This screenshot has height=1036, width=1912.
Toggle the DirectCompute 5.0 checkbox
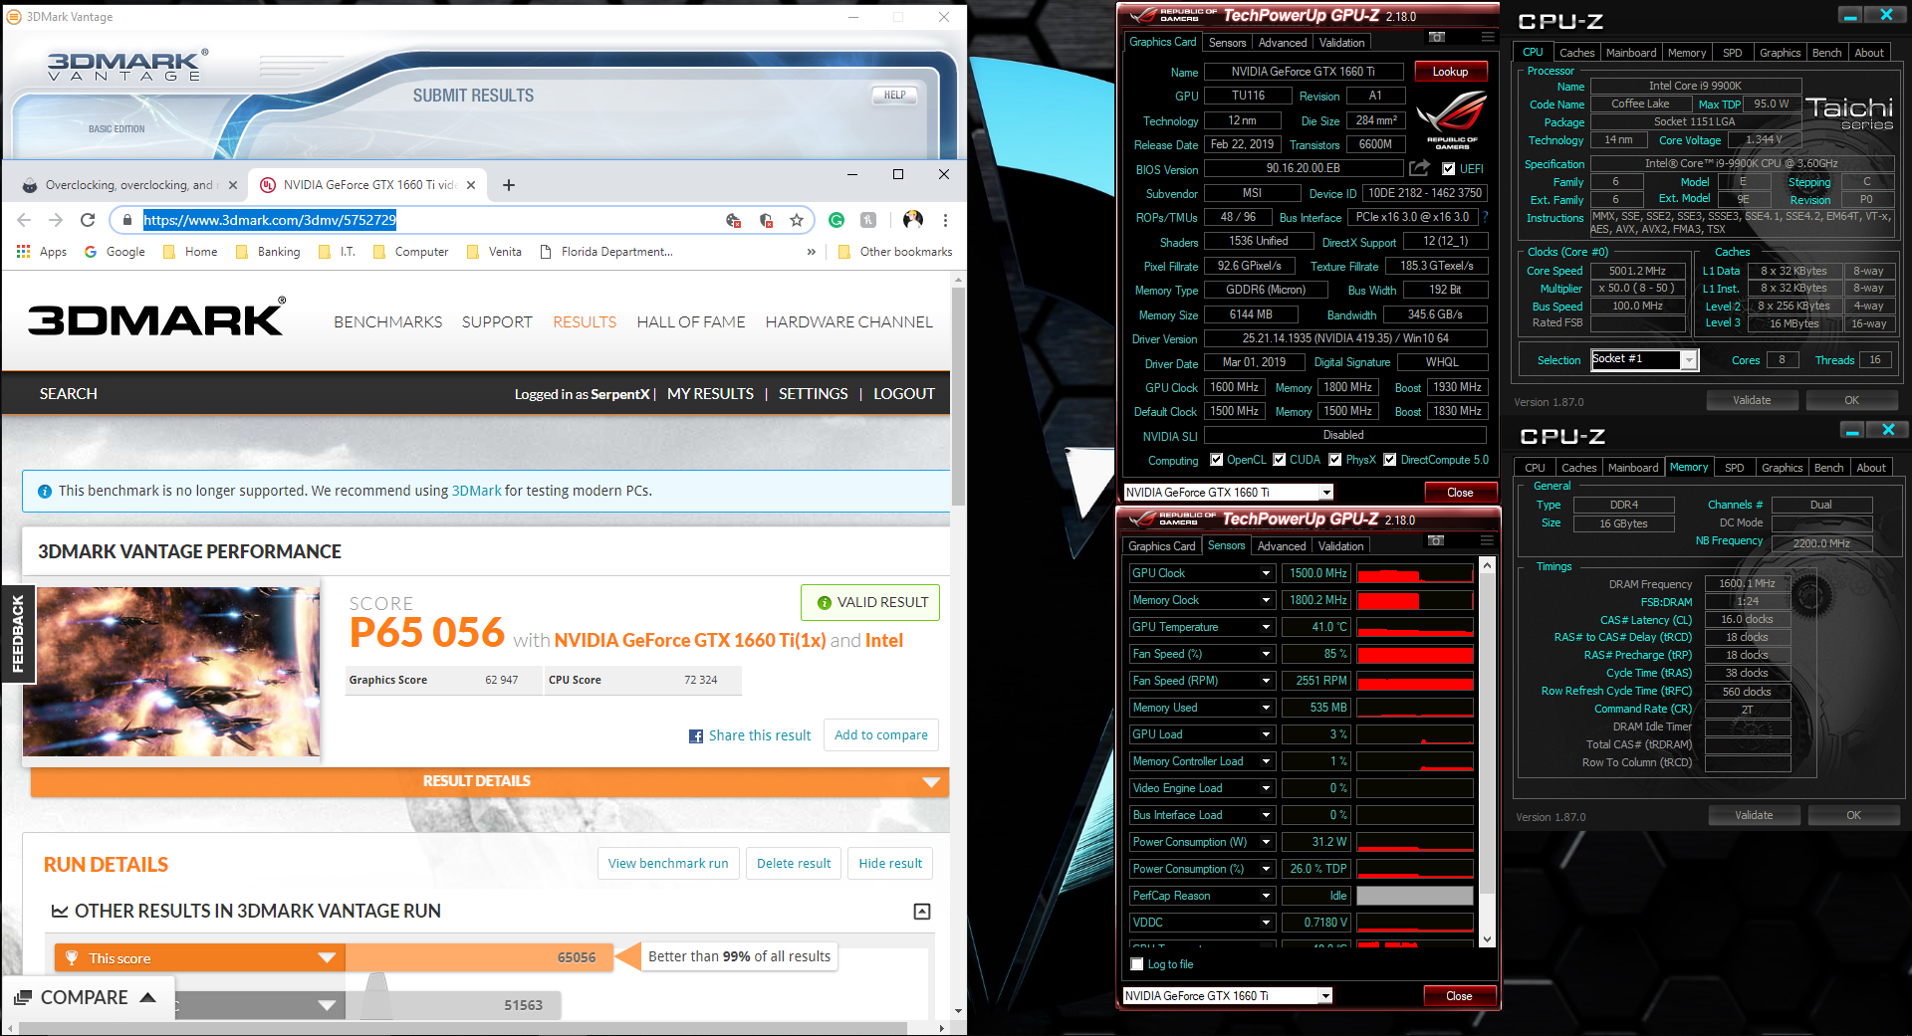[x=1390, y=460]
